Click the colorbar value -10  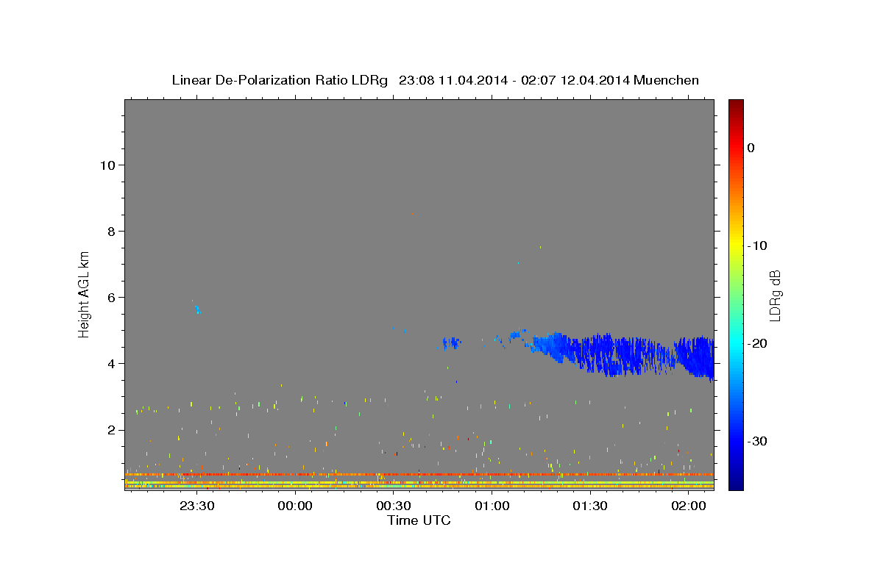pyautogui.click(x=757, y=245)
